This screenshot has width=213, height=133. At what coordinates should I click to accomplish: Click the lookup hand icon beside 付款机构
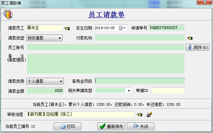190,38
